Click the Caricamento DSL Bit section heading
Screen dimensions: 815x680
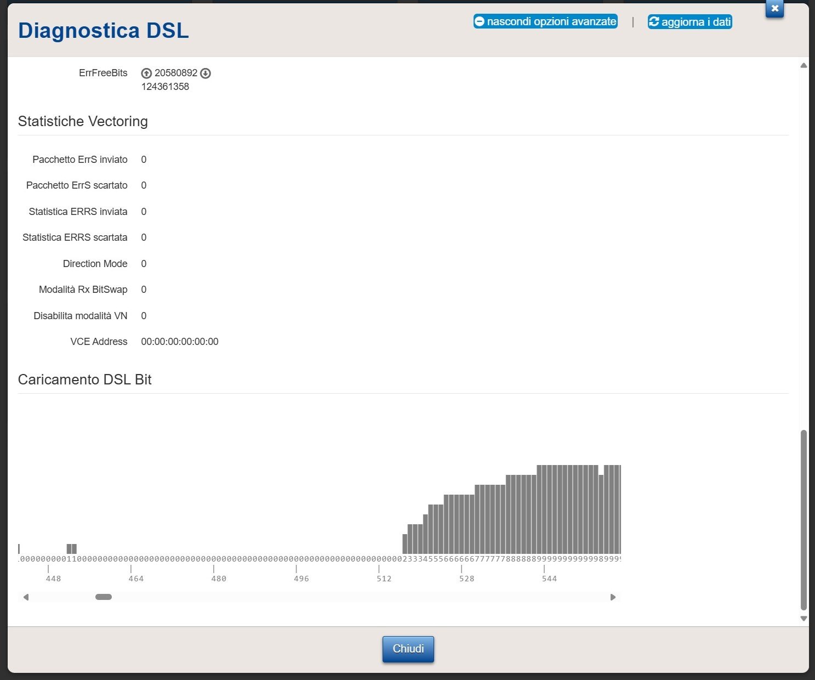(84, 379)
